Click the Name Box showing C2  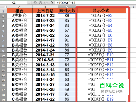pos(14,3)
